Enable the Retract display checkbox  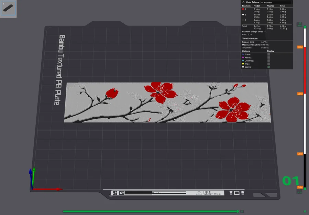268,57
